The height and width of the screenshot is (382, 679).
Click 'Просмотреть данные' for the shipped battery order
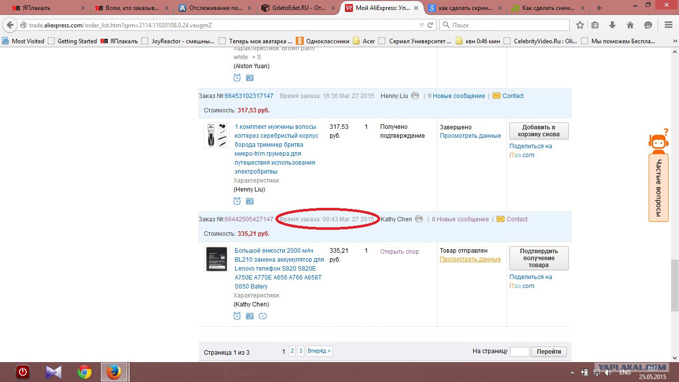tap(470, 259)
